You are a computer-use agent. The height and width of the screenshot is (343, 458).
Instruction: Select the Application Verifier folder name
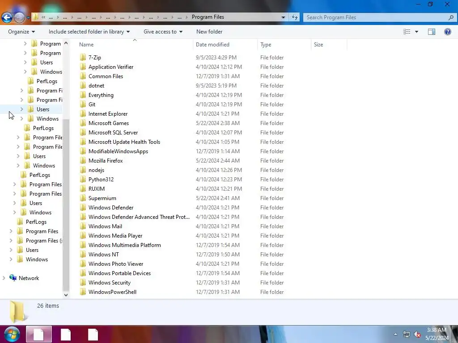(111, 67)
